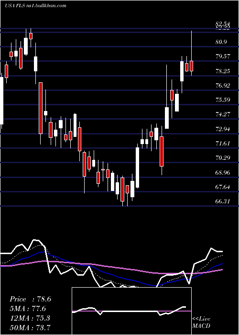Click the 76.92 price axis label
This screenshot has height=335, width=239.
click(223, 86)
